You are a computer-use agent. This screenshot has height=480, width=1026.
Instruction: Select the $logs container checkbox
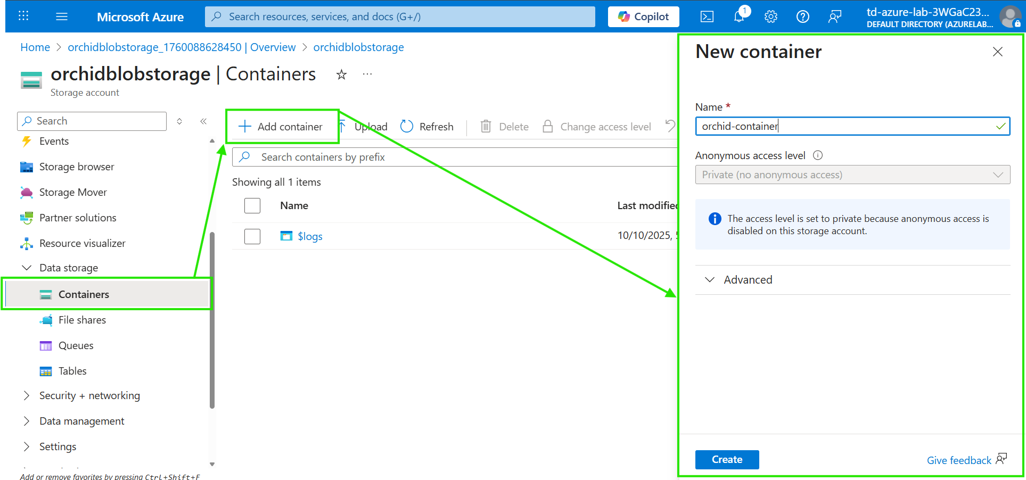pyautogui.click(x=252, y=236)
